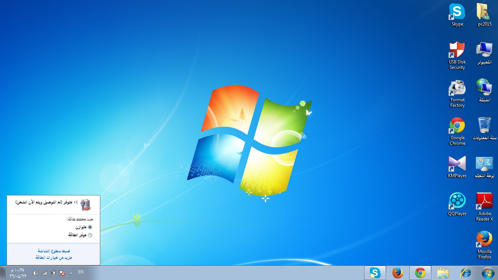Select the KMPlayer desktop shortcut
Viewport: 498px width, 280px height.
click(x=457, y=167)
